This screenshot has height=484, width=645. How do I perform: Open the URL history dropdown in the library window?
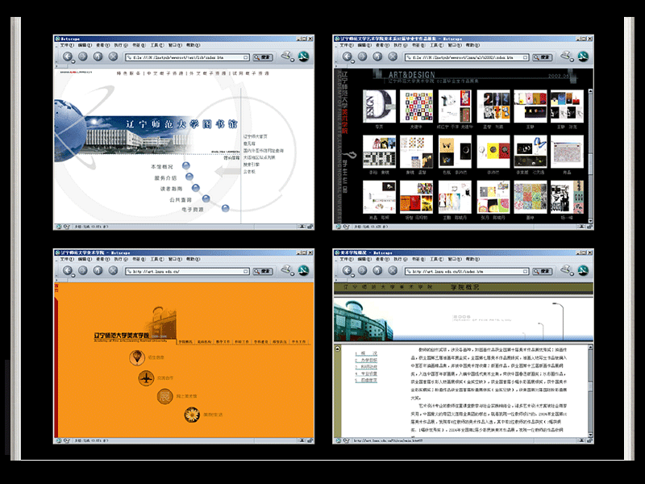[x=248, y=57]
